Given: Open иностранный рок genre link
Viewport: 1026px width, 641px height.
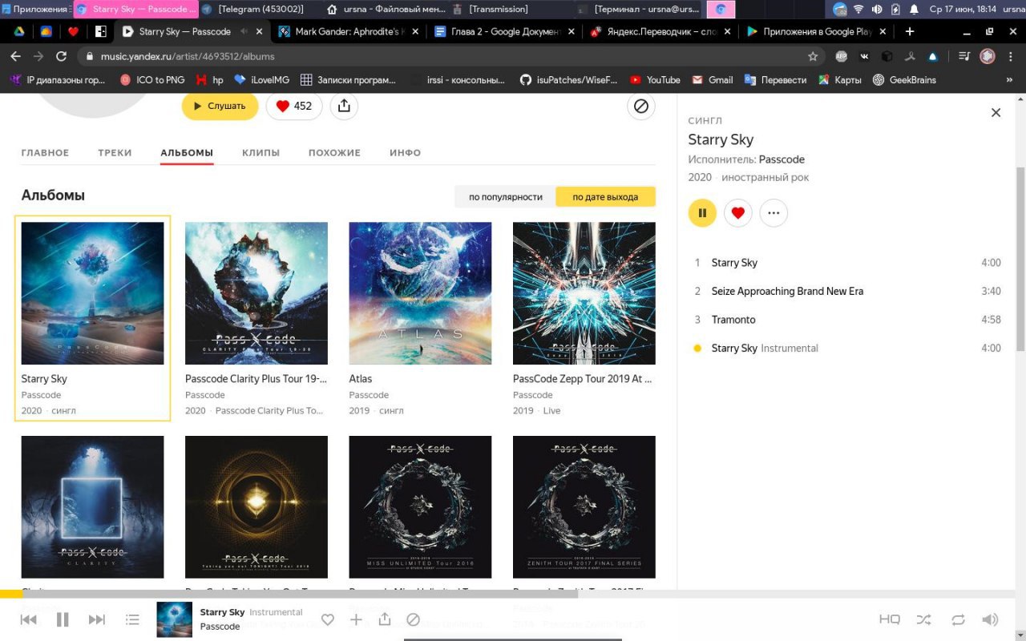Looking at the screenshot, I should point(765,177).
